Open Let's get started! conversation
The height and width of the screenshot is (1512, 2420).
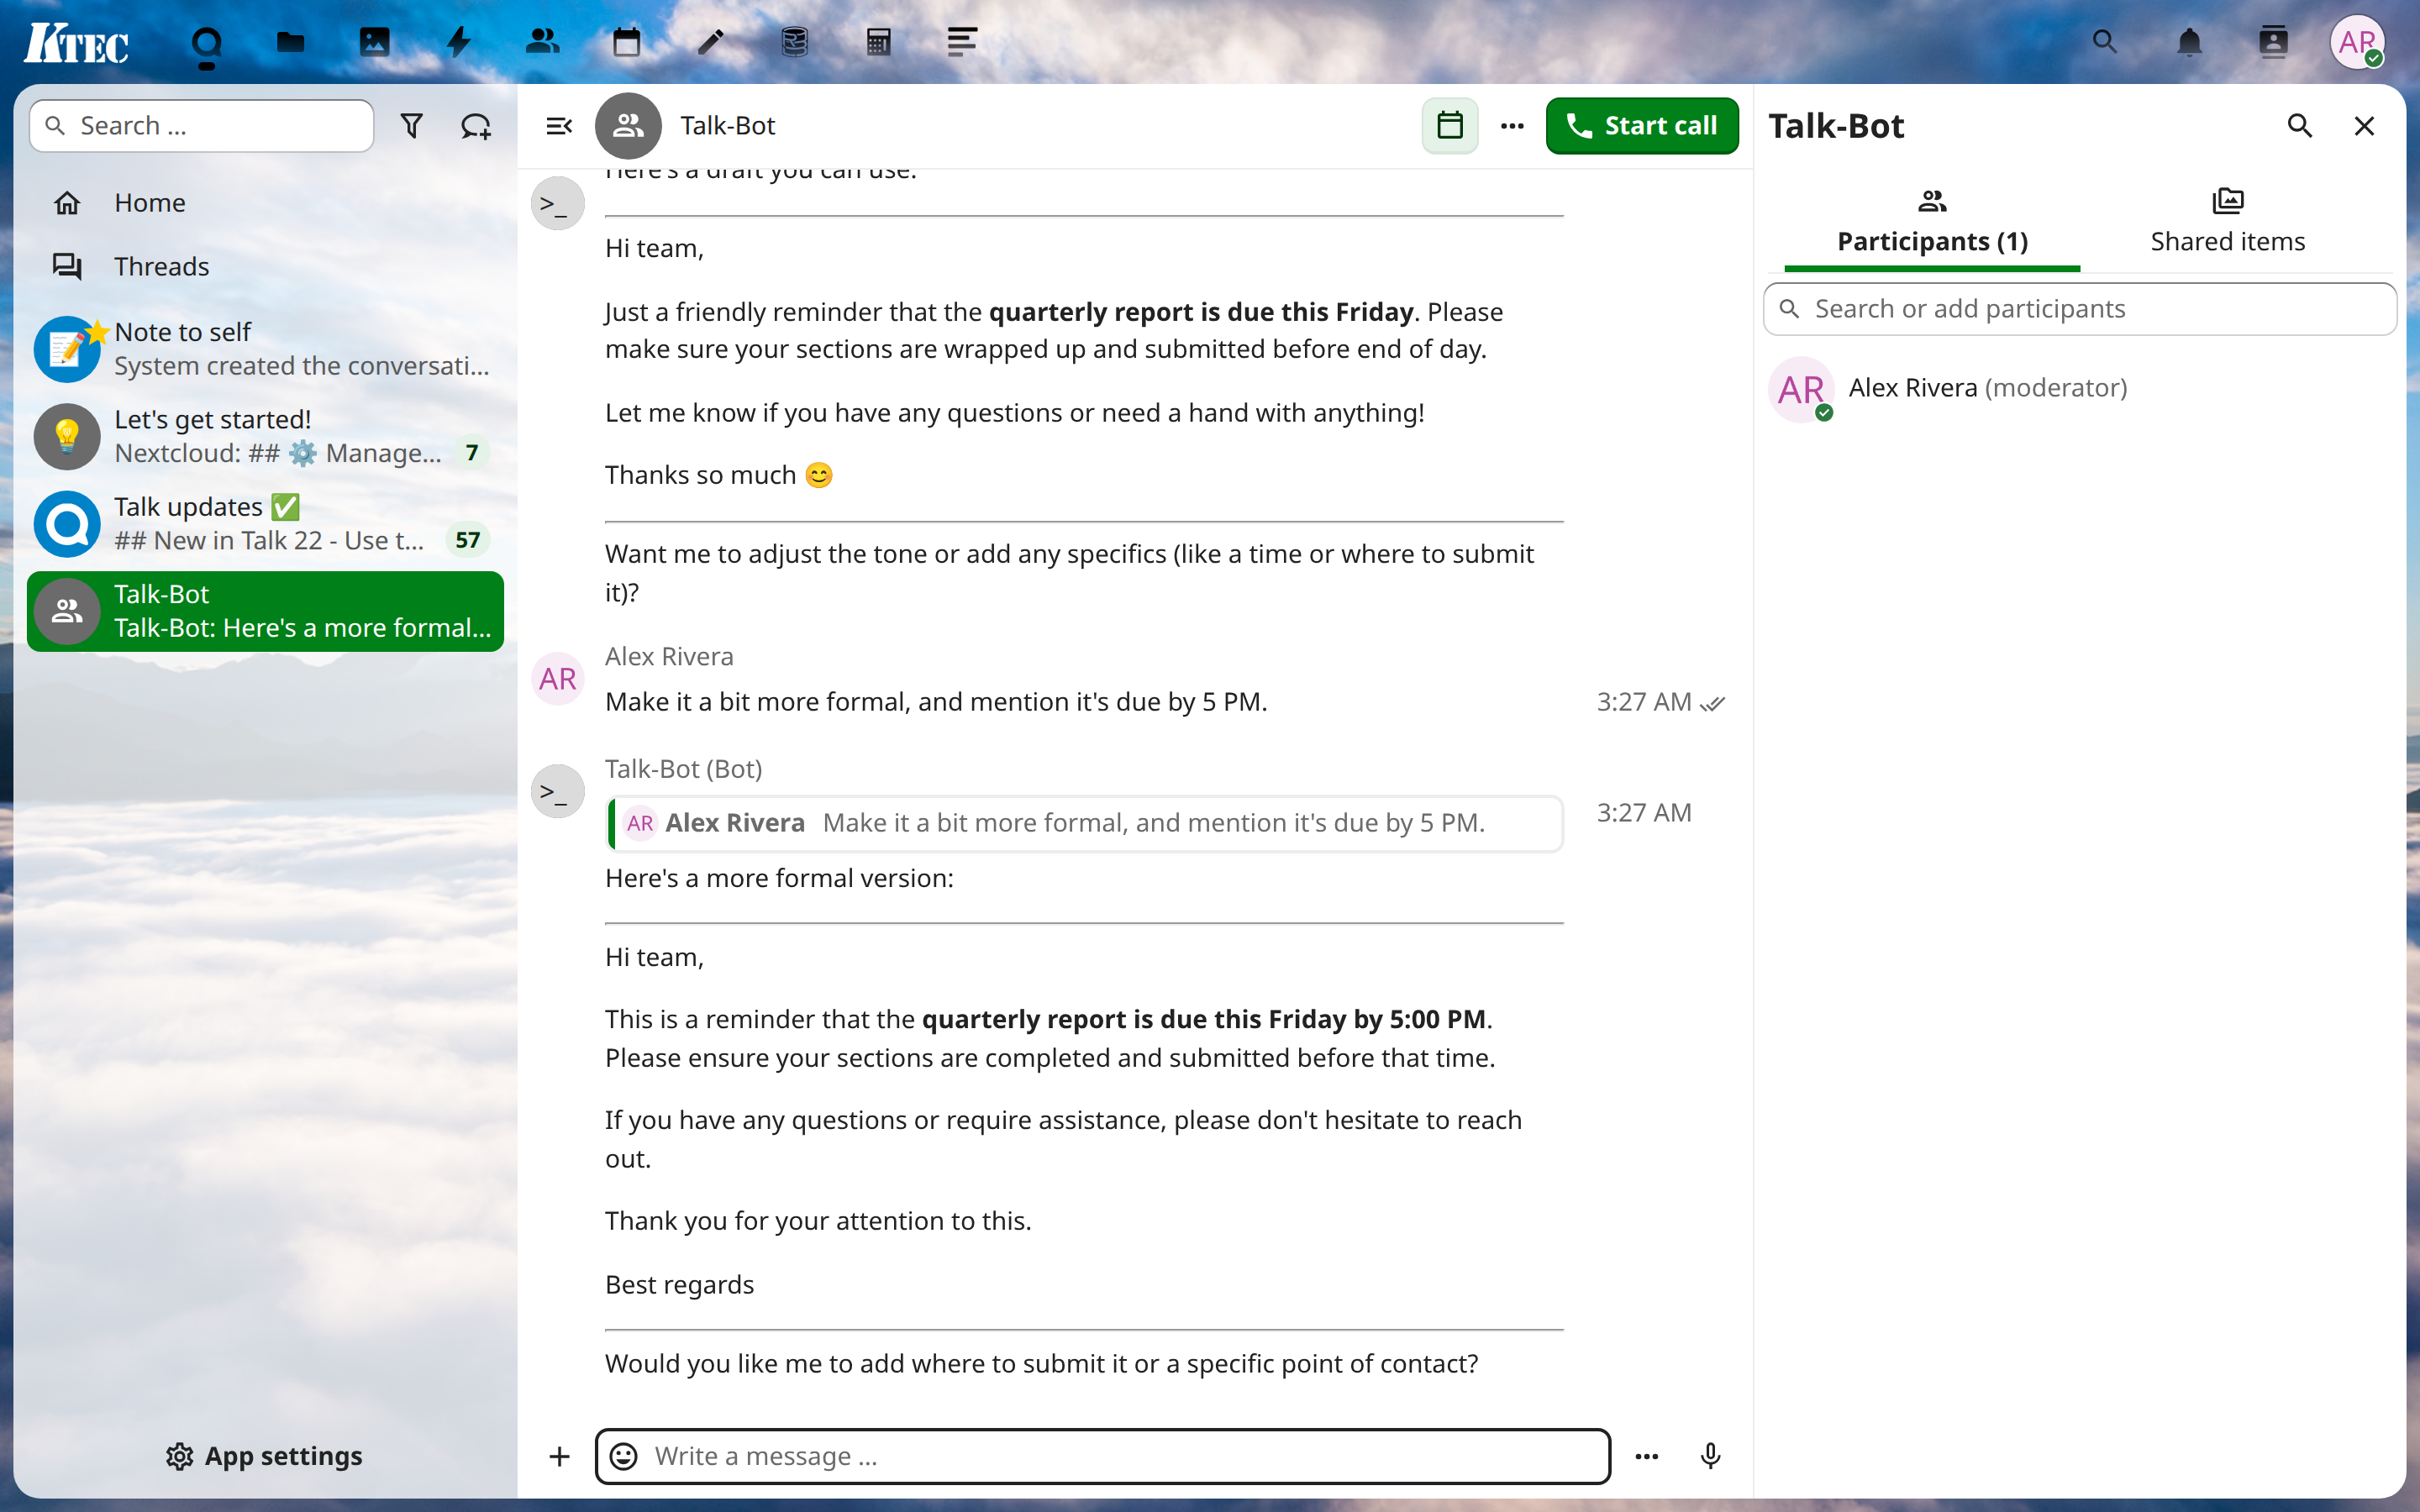[265, 436]
